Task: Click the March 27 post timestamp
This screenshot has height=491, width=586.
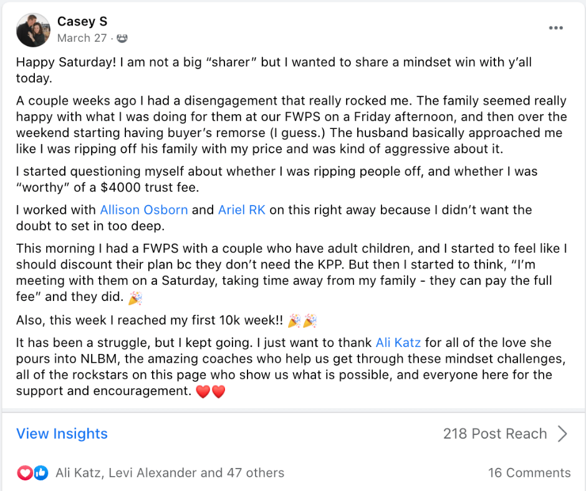Action: [x=82, y=38]
